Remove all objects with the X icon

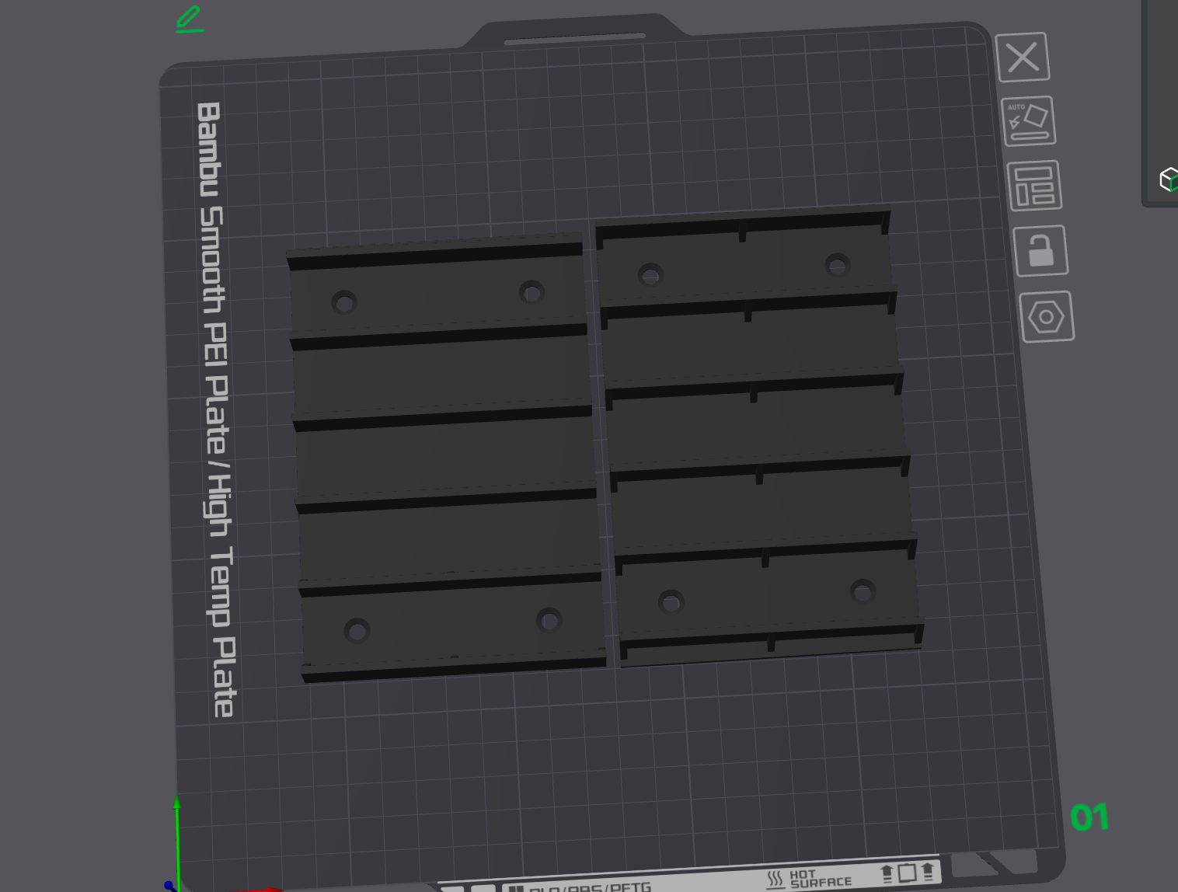[x=1023, y=57]
